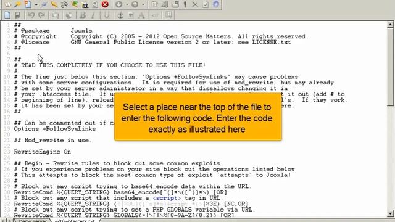This screenshot has height=222, width=395.
Task: Click the green arrow flag icon
Action: tap(75, 4)
